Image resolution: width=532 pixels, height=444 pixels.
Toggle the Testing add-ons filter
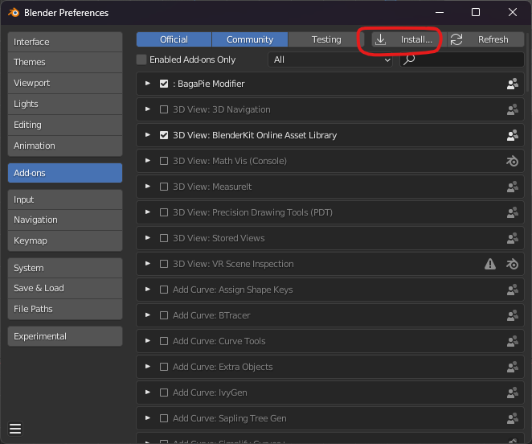(x=326, y=39)
